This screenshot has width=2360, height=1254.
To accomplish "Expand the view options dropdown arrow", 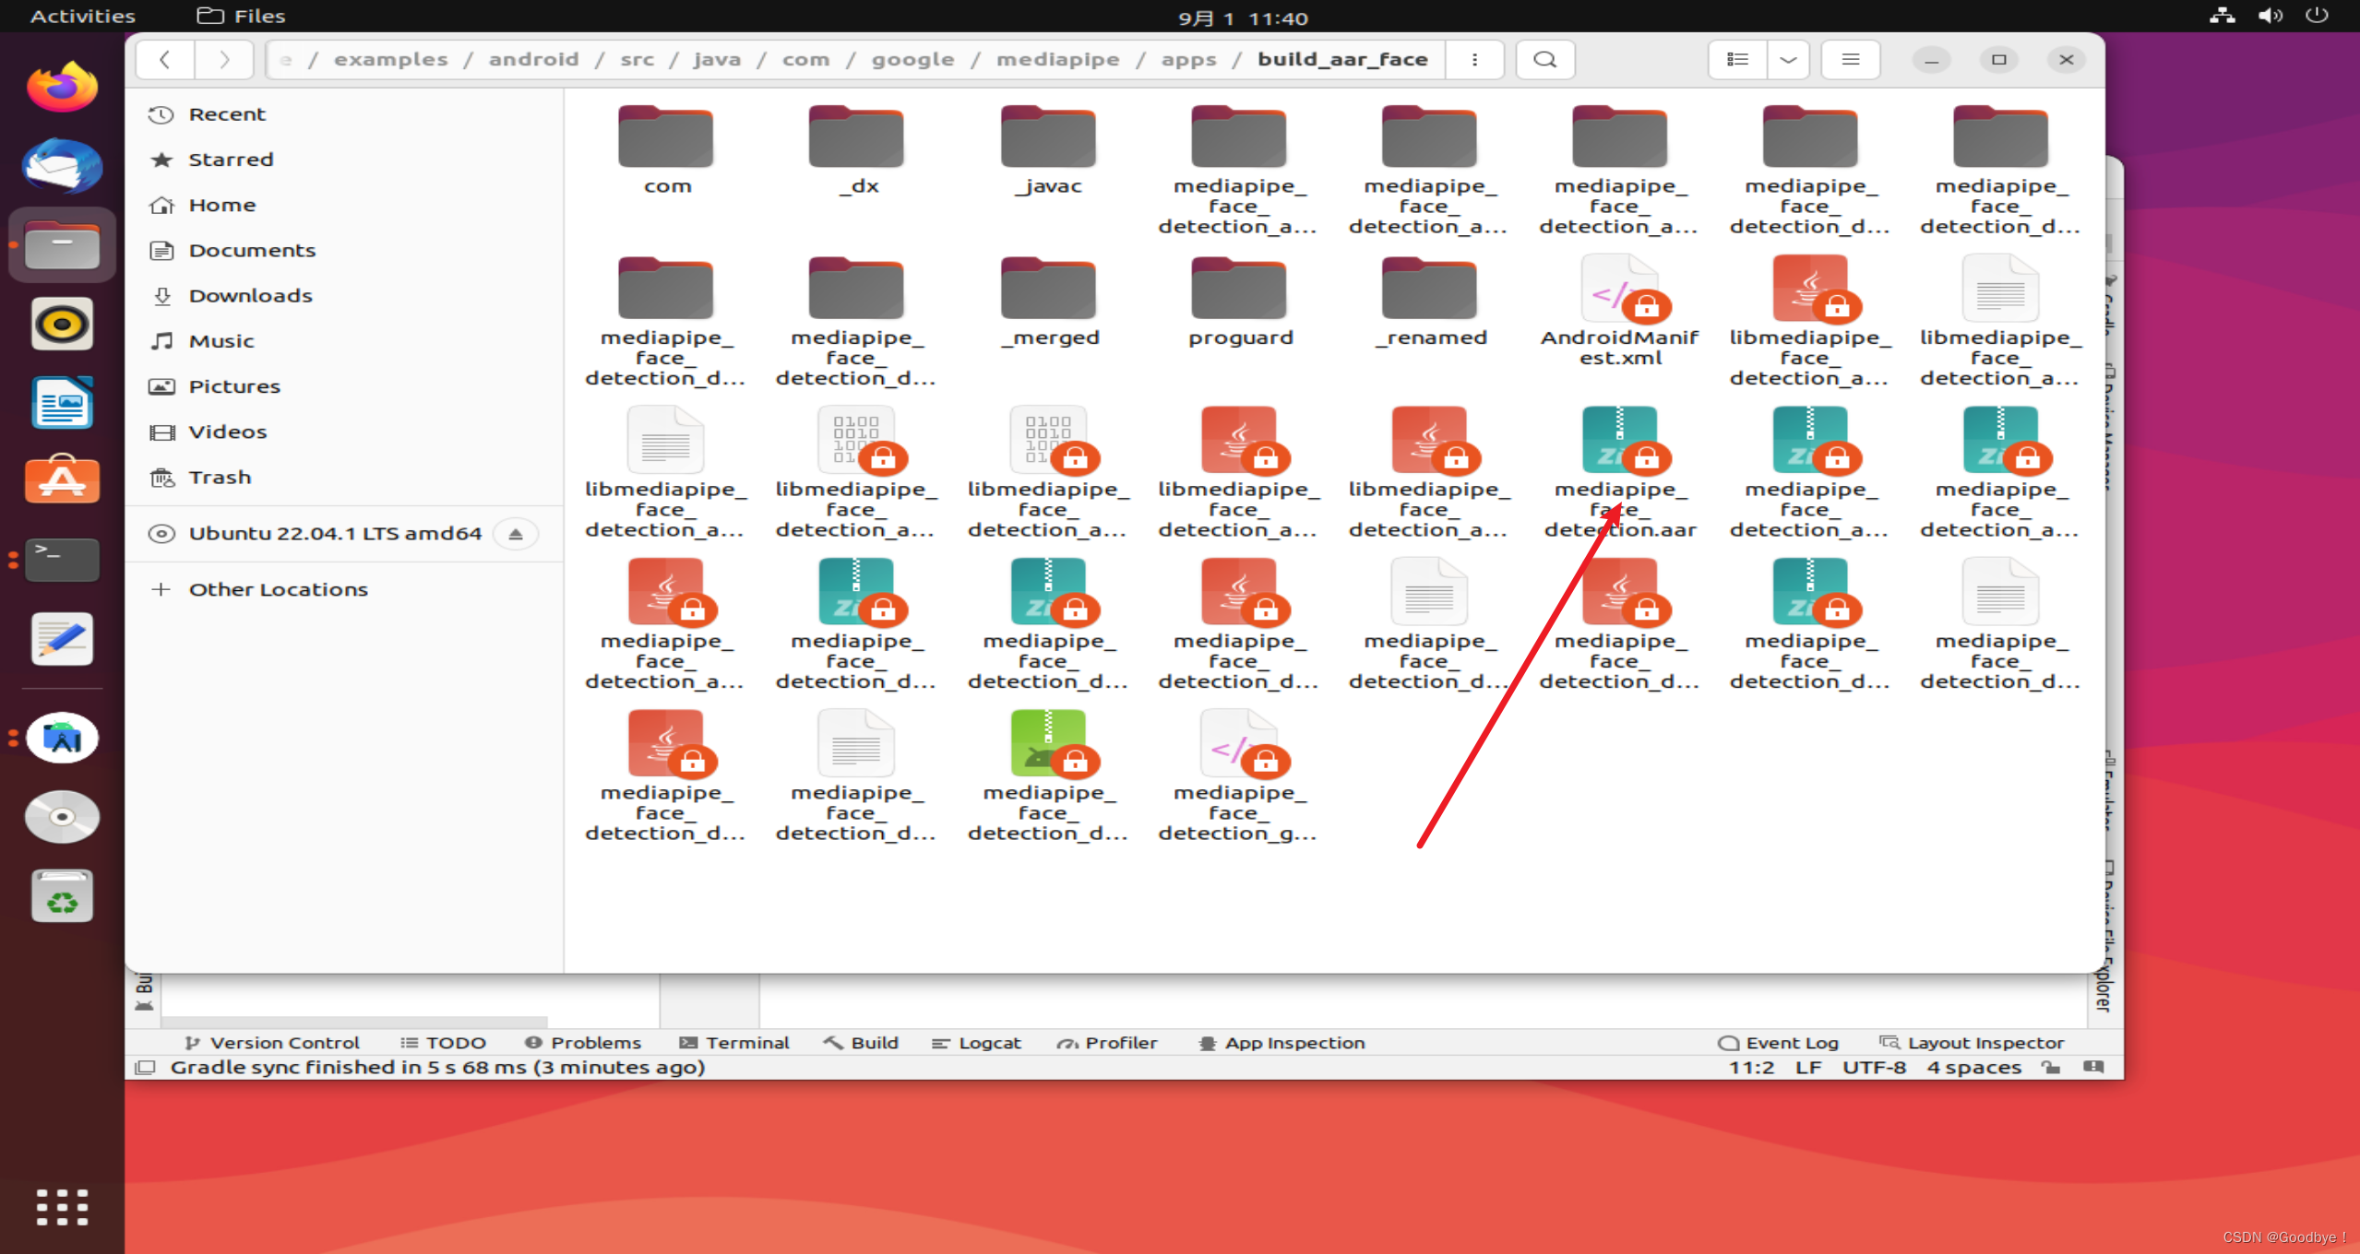I will coord(1788,60).
